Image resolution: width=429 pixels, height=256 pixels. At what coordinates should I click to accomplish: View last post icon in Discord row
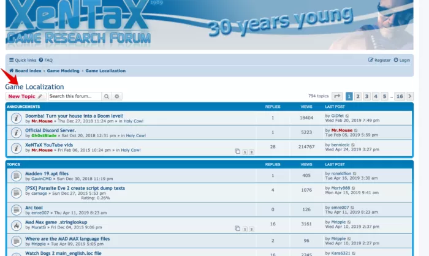tap(356, 130)
